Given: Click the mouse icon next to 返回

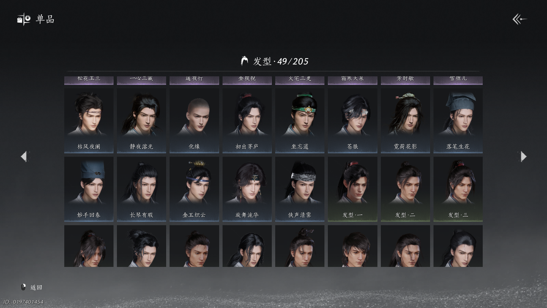Looking at the screenshot, I should [24, 287].
